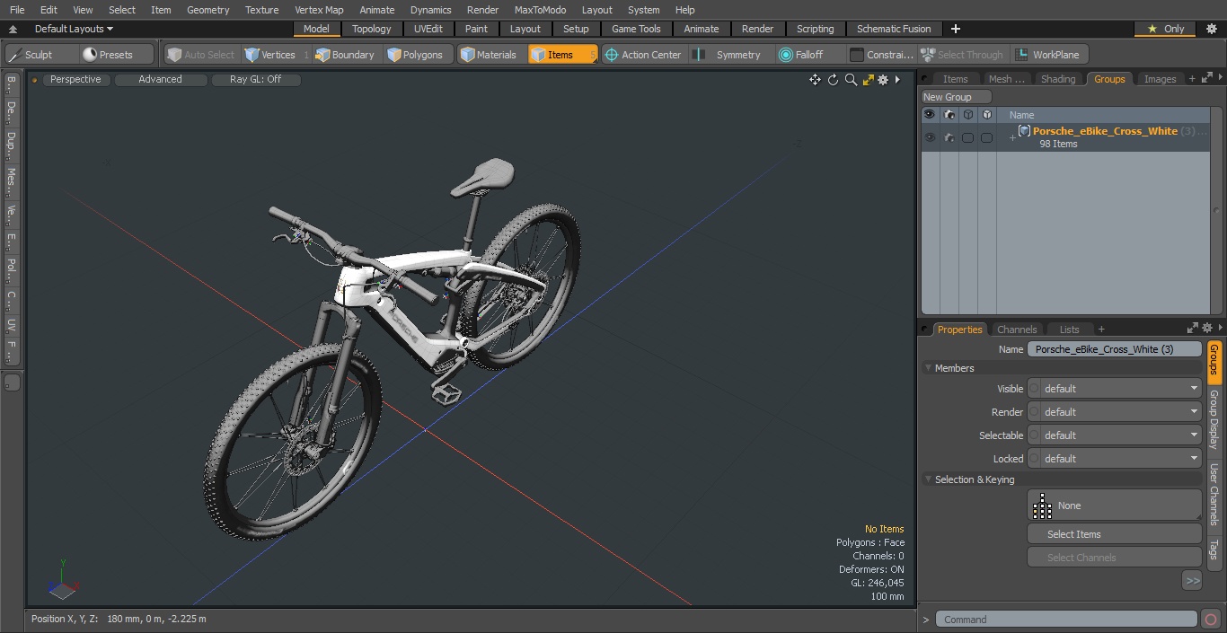Expand the Porsche_eBike_Cross_White group
Screen dimensions: 1227x633
pos(1012,137)
